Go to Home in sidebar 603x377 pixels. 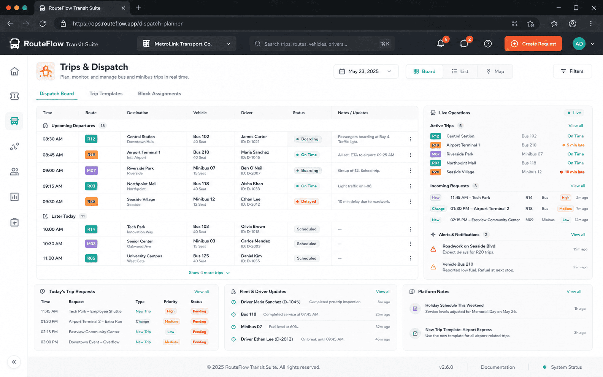[x=14, y=71]
